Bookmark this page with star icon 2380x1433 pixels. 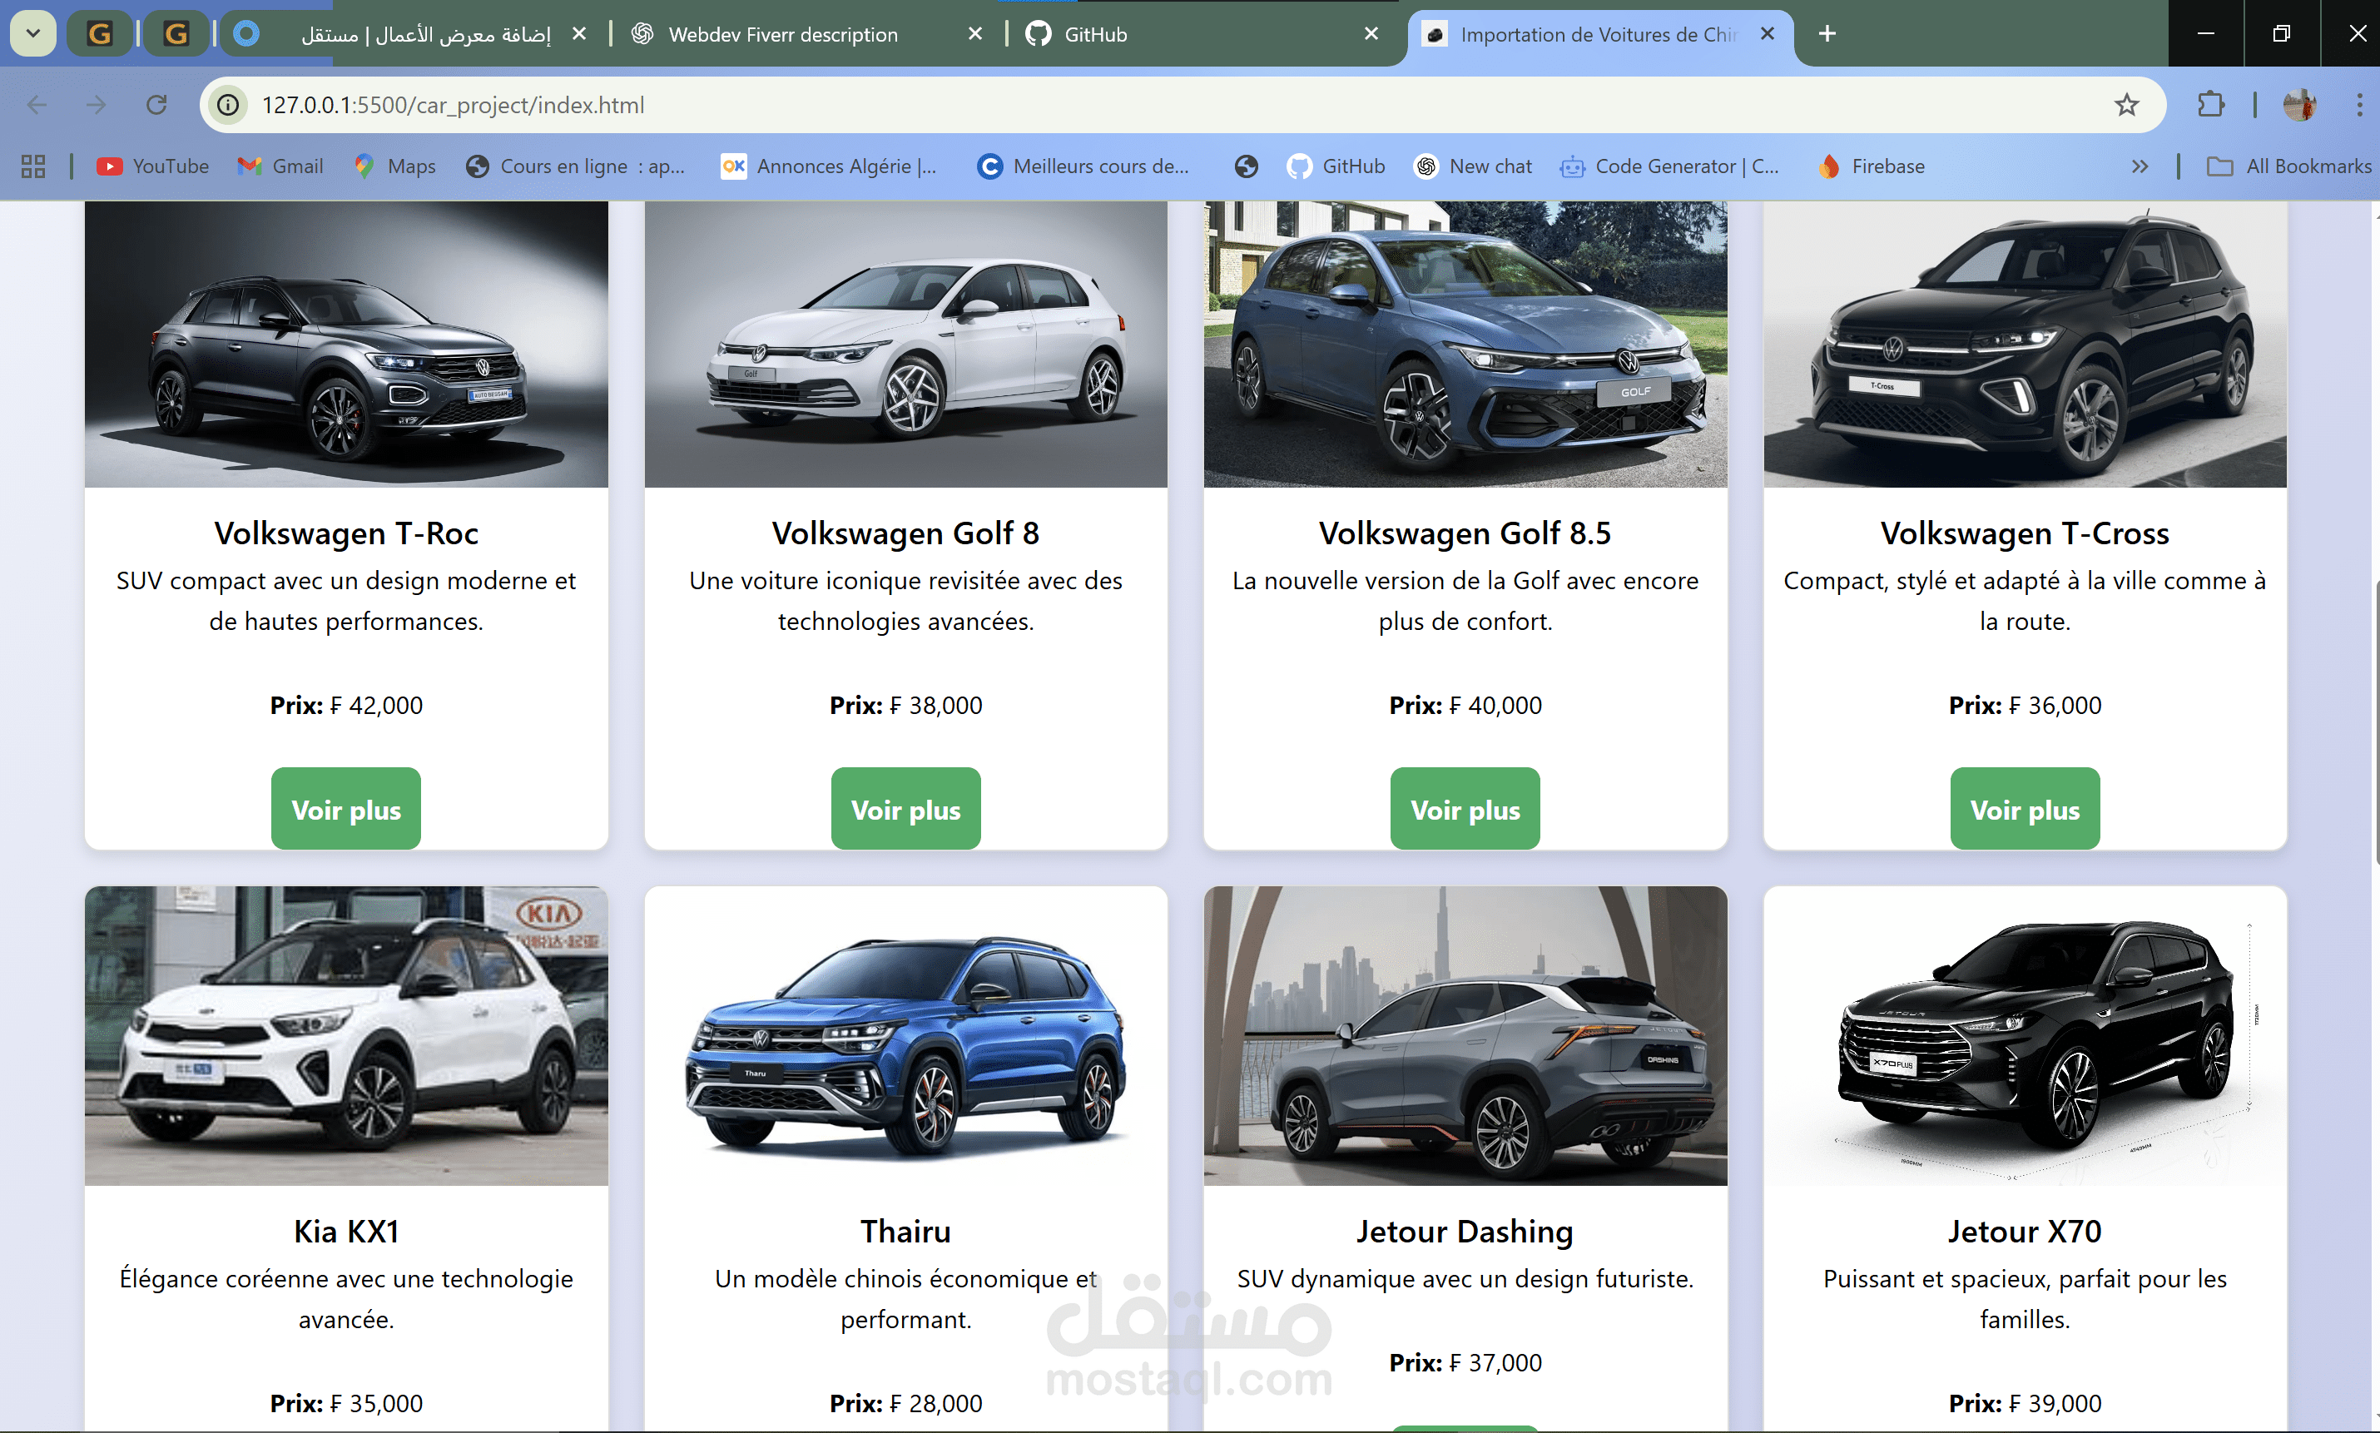pos(2127,104)
